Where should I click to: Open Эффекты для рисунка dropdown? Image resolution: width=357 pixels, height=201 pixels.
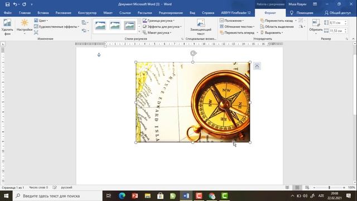point(162,27)
